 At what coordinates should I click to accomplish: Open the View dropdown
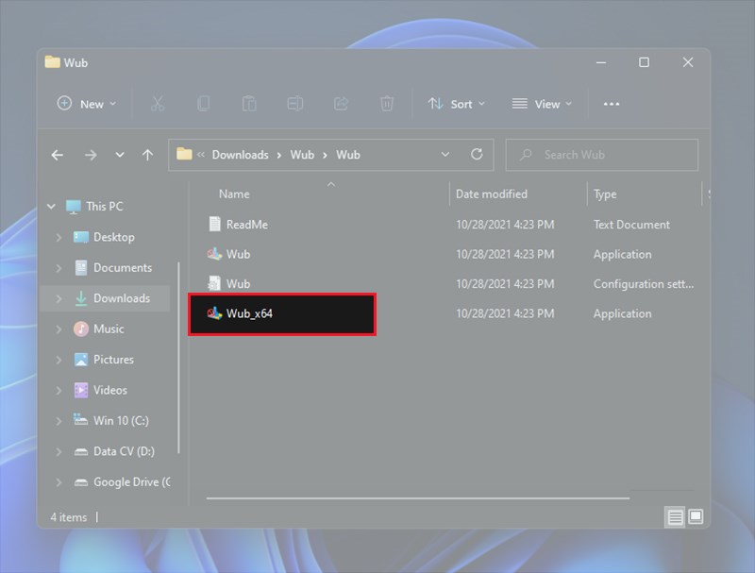click(x=542, y=104)
